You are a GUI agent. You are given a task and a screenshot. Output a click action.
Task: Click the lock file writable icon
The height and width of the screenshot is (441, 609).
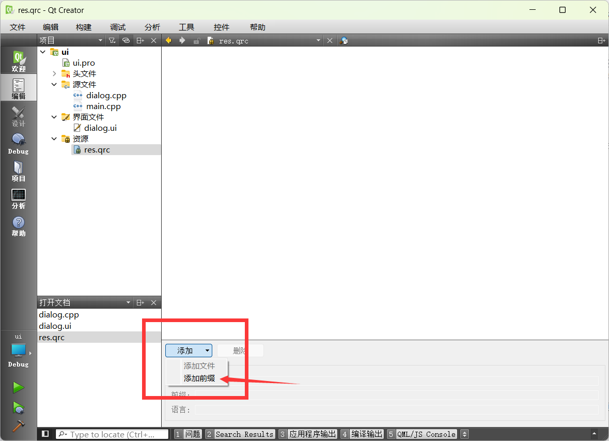coord(196,40)
